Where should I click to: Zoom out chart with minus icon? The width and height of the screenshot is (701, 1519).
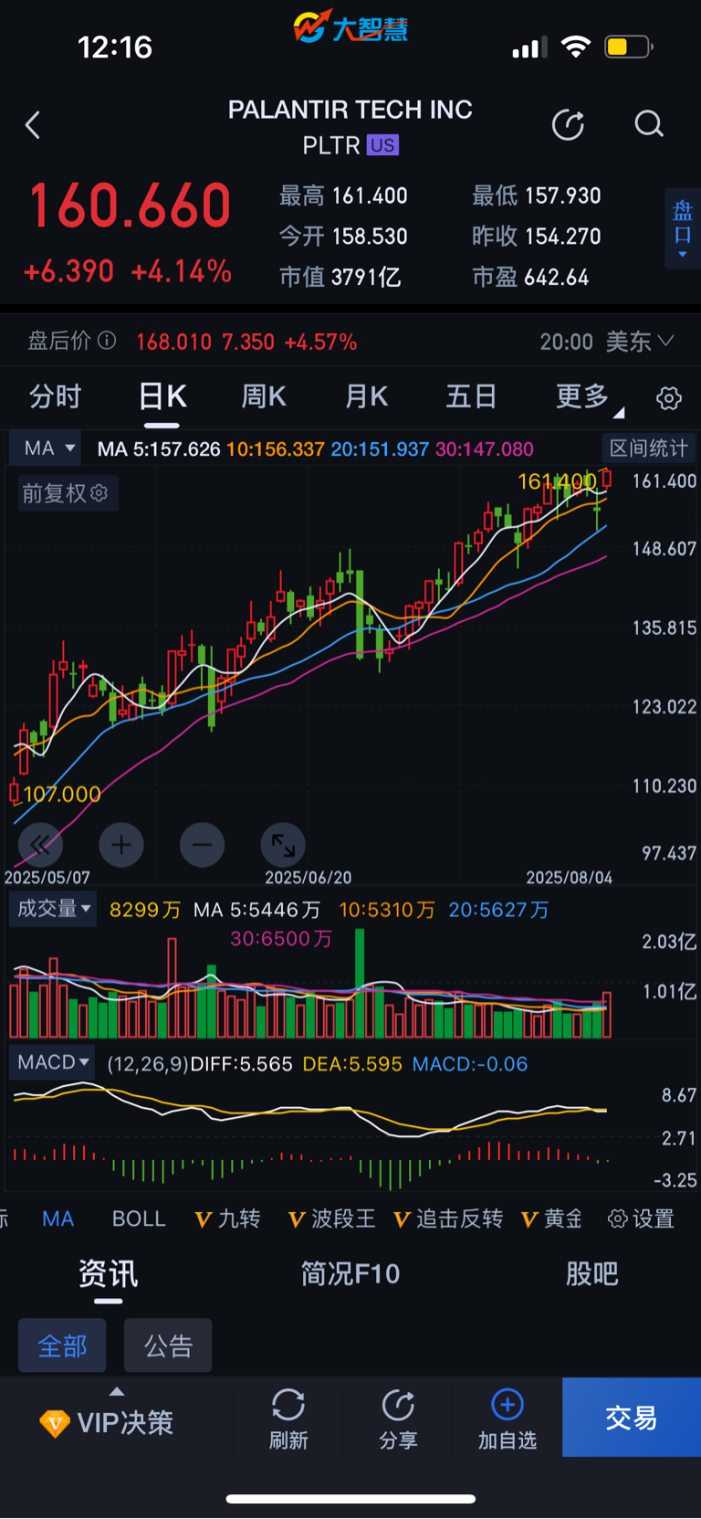[x=203, y=845]
